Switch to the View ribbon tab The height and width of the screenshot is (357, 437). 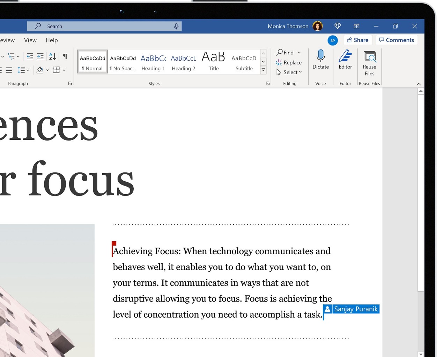tap(30, 40)
